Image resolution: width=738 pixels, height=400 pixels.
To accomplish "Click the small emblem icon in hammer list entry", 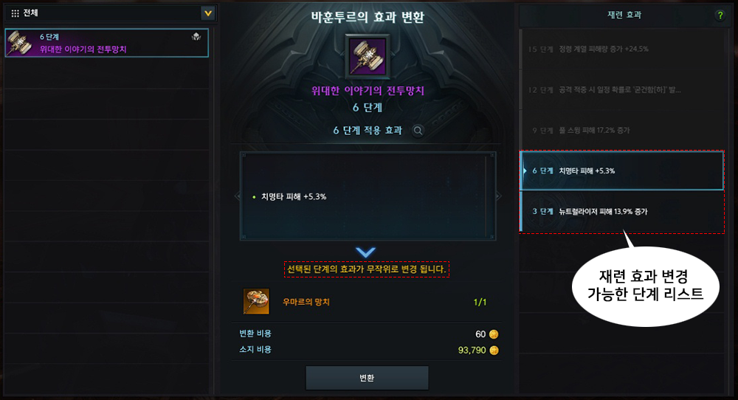I will coord(196,37).
